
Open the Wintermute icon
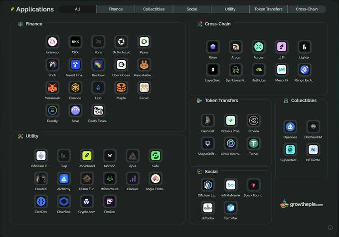click(x=110, y=179)
